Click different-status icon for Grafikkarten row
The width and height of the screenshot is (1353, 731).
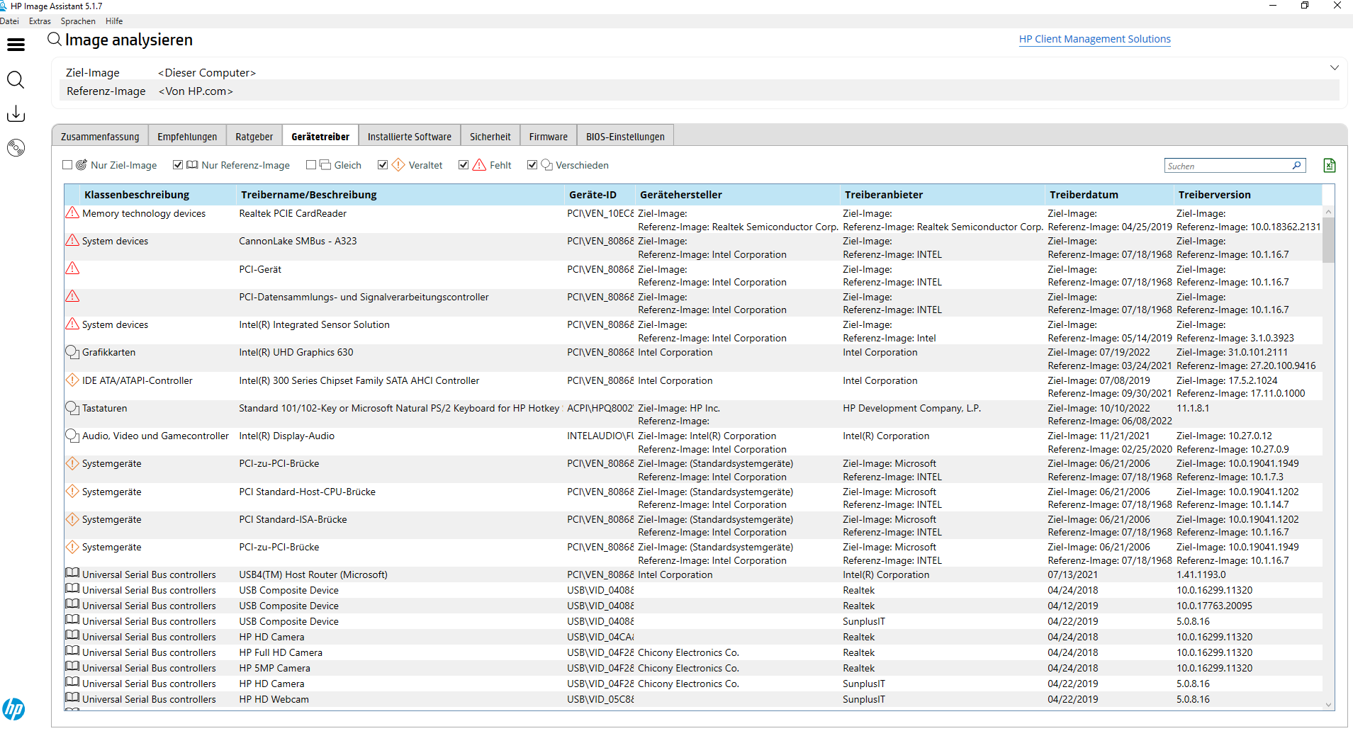[x=72, y=352]
